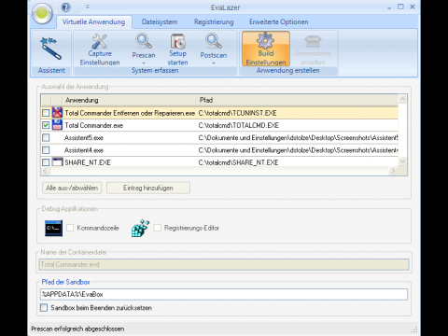Click the TCUNINST uninstaller disk icon
The width and height of the screenshot is (448, 336).
coord(57,112)
